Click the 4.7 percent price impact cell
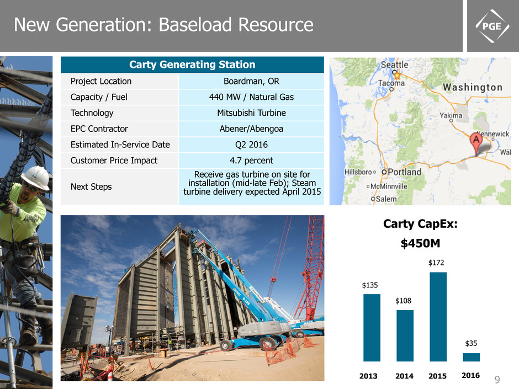This screenshot has height=389, width=519. [251, 161]
